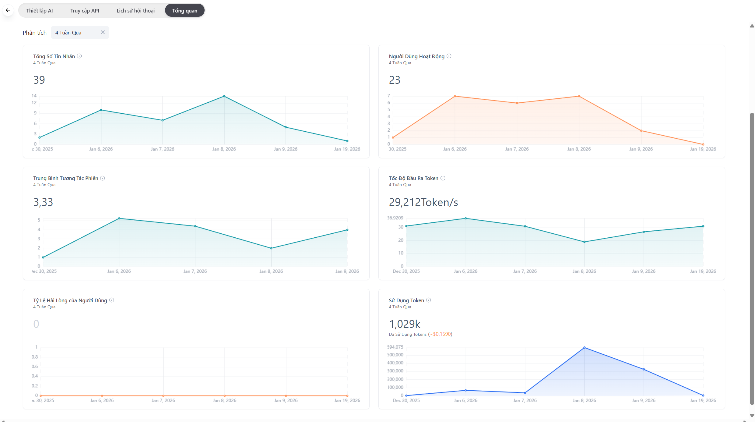
Task: Click info icon beside Tỷ Lệ Hài Lòng
Action: click(x=112, y=300)
